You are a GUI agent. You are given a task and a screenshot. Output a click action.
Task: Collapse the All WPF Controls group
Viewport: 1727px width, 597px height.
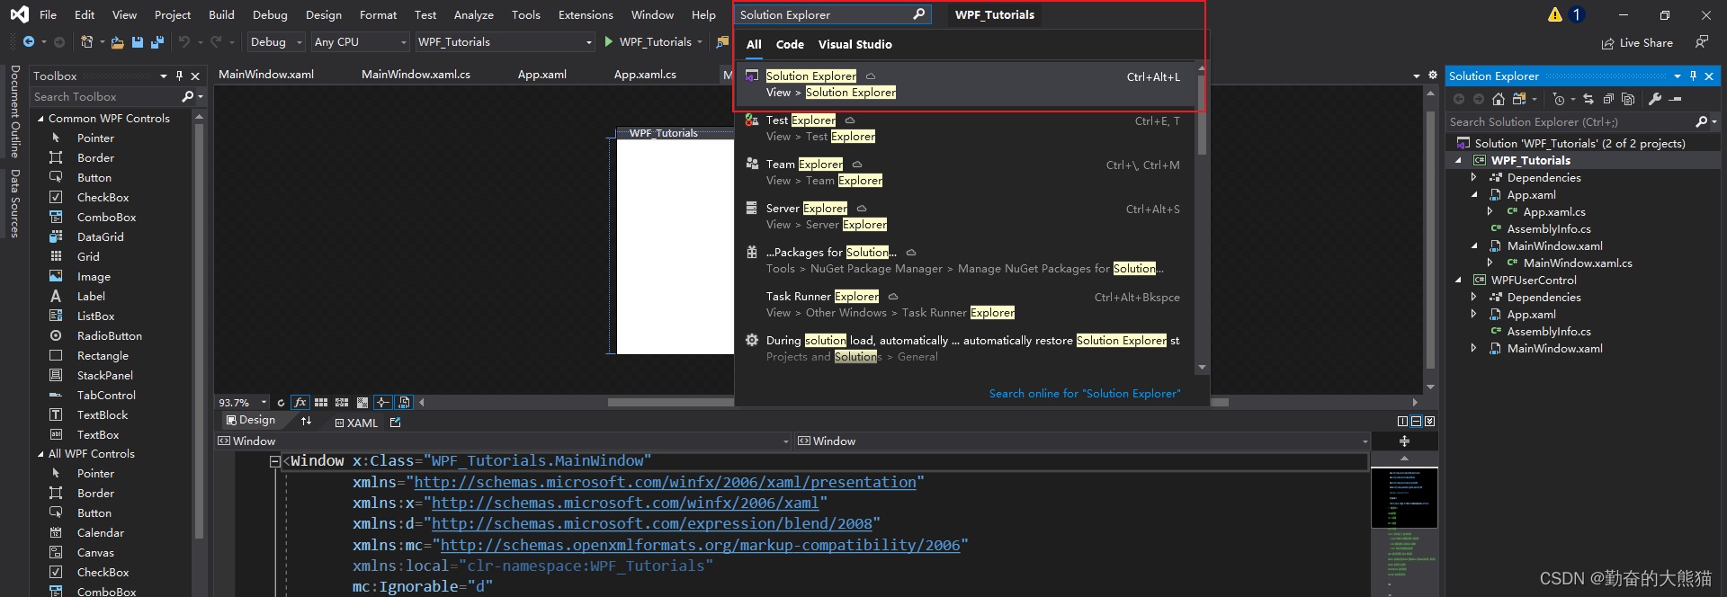click(x=40, y=454)
